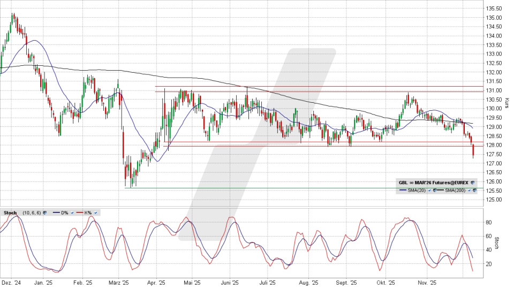
Task: Toggle SMA(20) line visibility checkmark
Action: pyautogui.click(x=429, y=191)
